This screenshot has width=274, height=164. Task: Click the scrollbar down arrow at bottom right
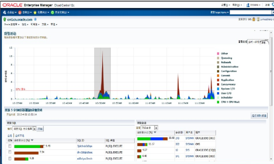coord(271,159)
